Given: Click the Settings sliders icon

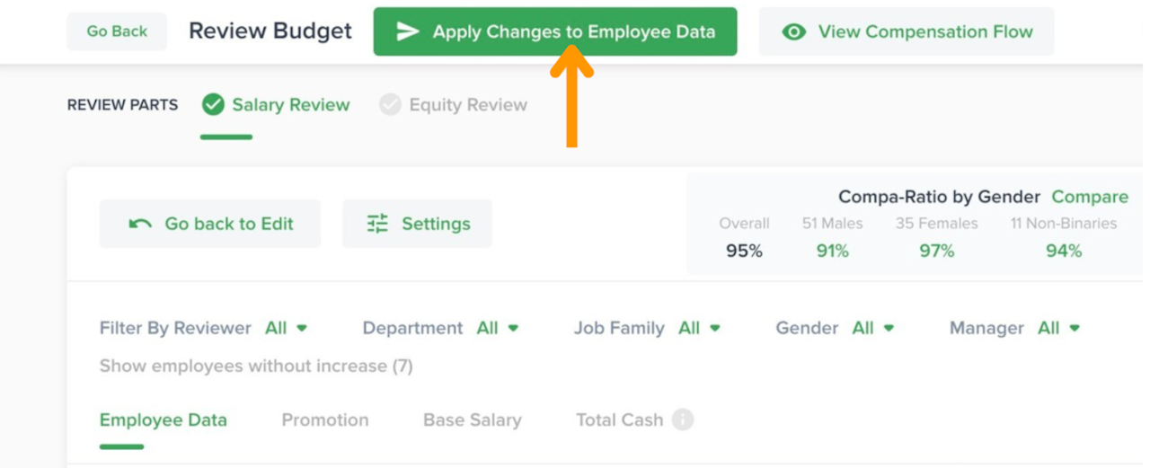Looking at the screenshot, I should (377, 224).
